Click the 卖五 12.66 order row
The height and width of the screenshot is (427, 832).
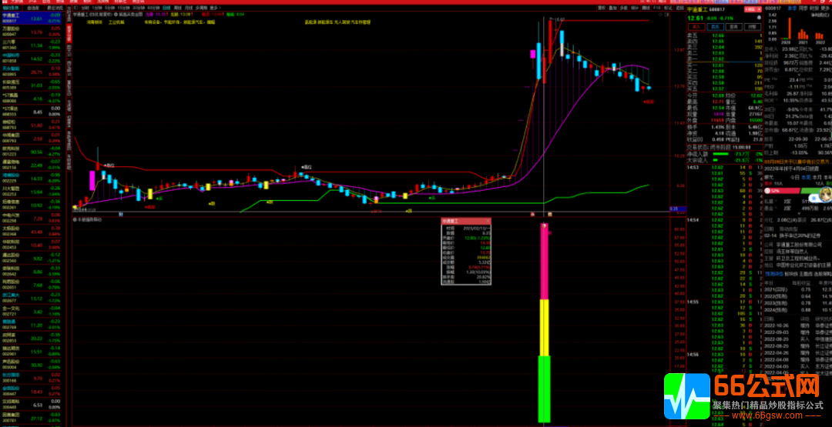click(x=724, y=35)
